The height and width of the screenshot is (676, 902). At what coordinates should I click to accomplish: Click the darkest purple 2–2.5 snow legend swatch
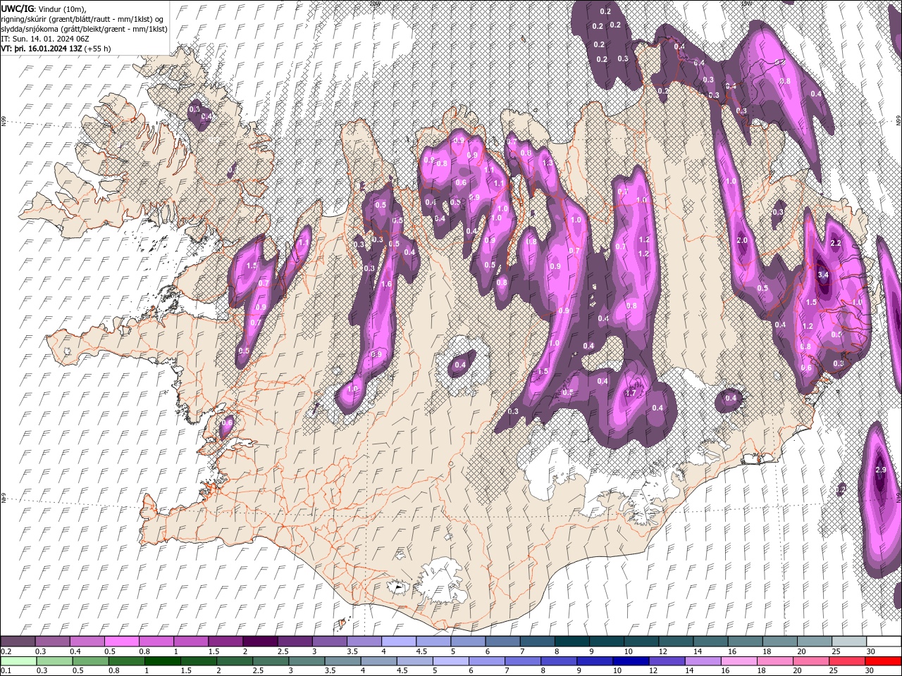click(260, 641)
